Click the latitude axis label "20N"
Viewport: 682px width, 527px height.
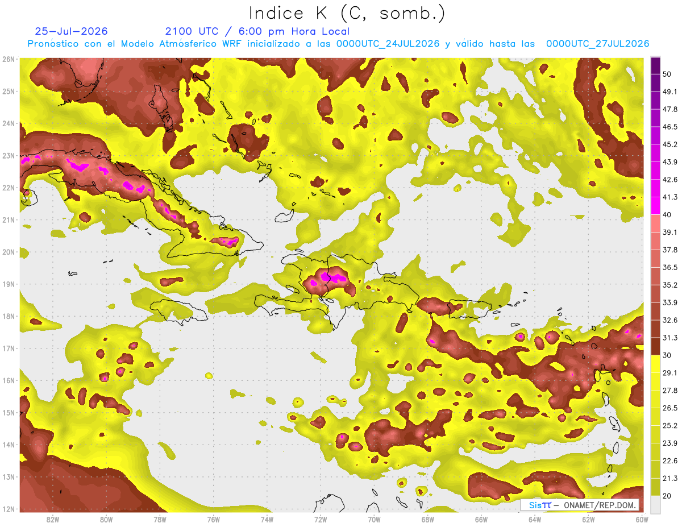[x=9, y=252]
